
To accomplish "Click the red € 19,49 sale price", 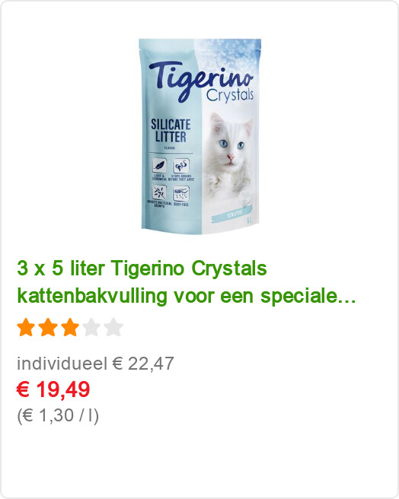I will [53, 389].
